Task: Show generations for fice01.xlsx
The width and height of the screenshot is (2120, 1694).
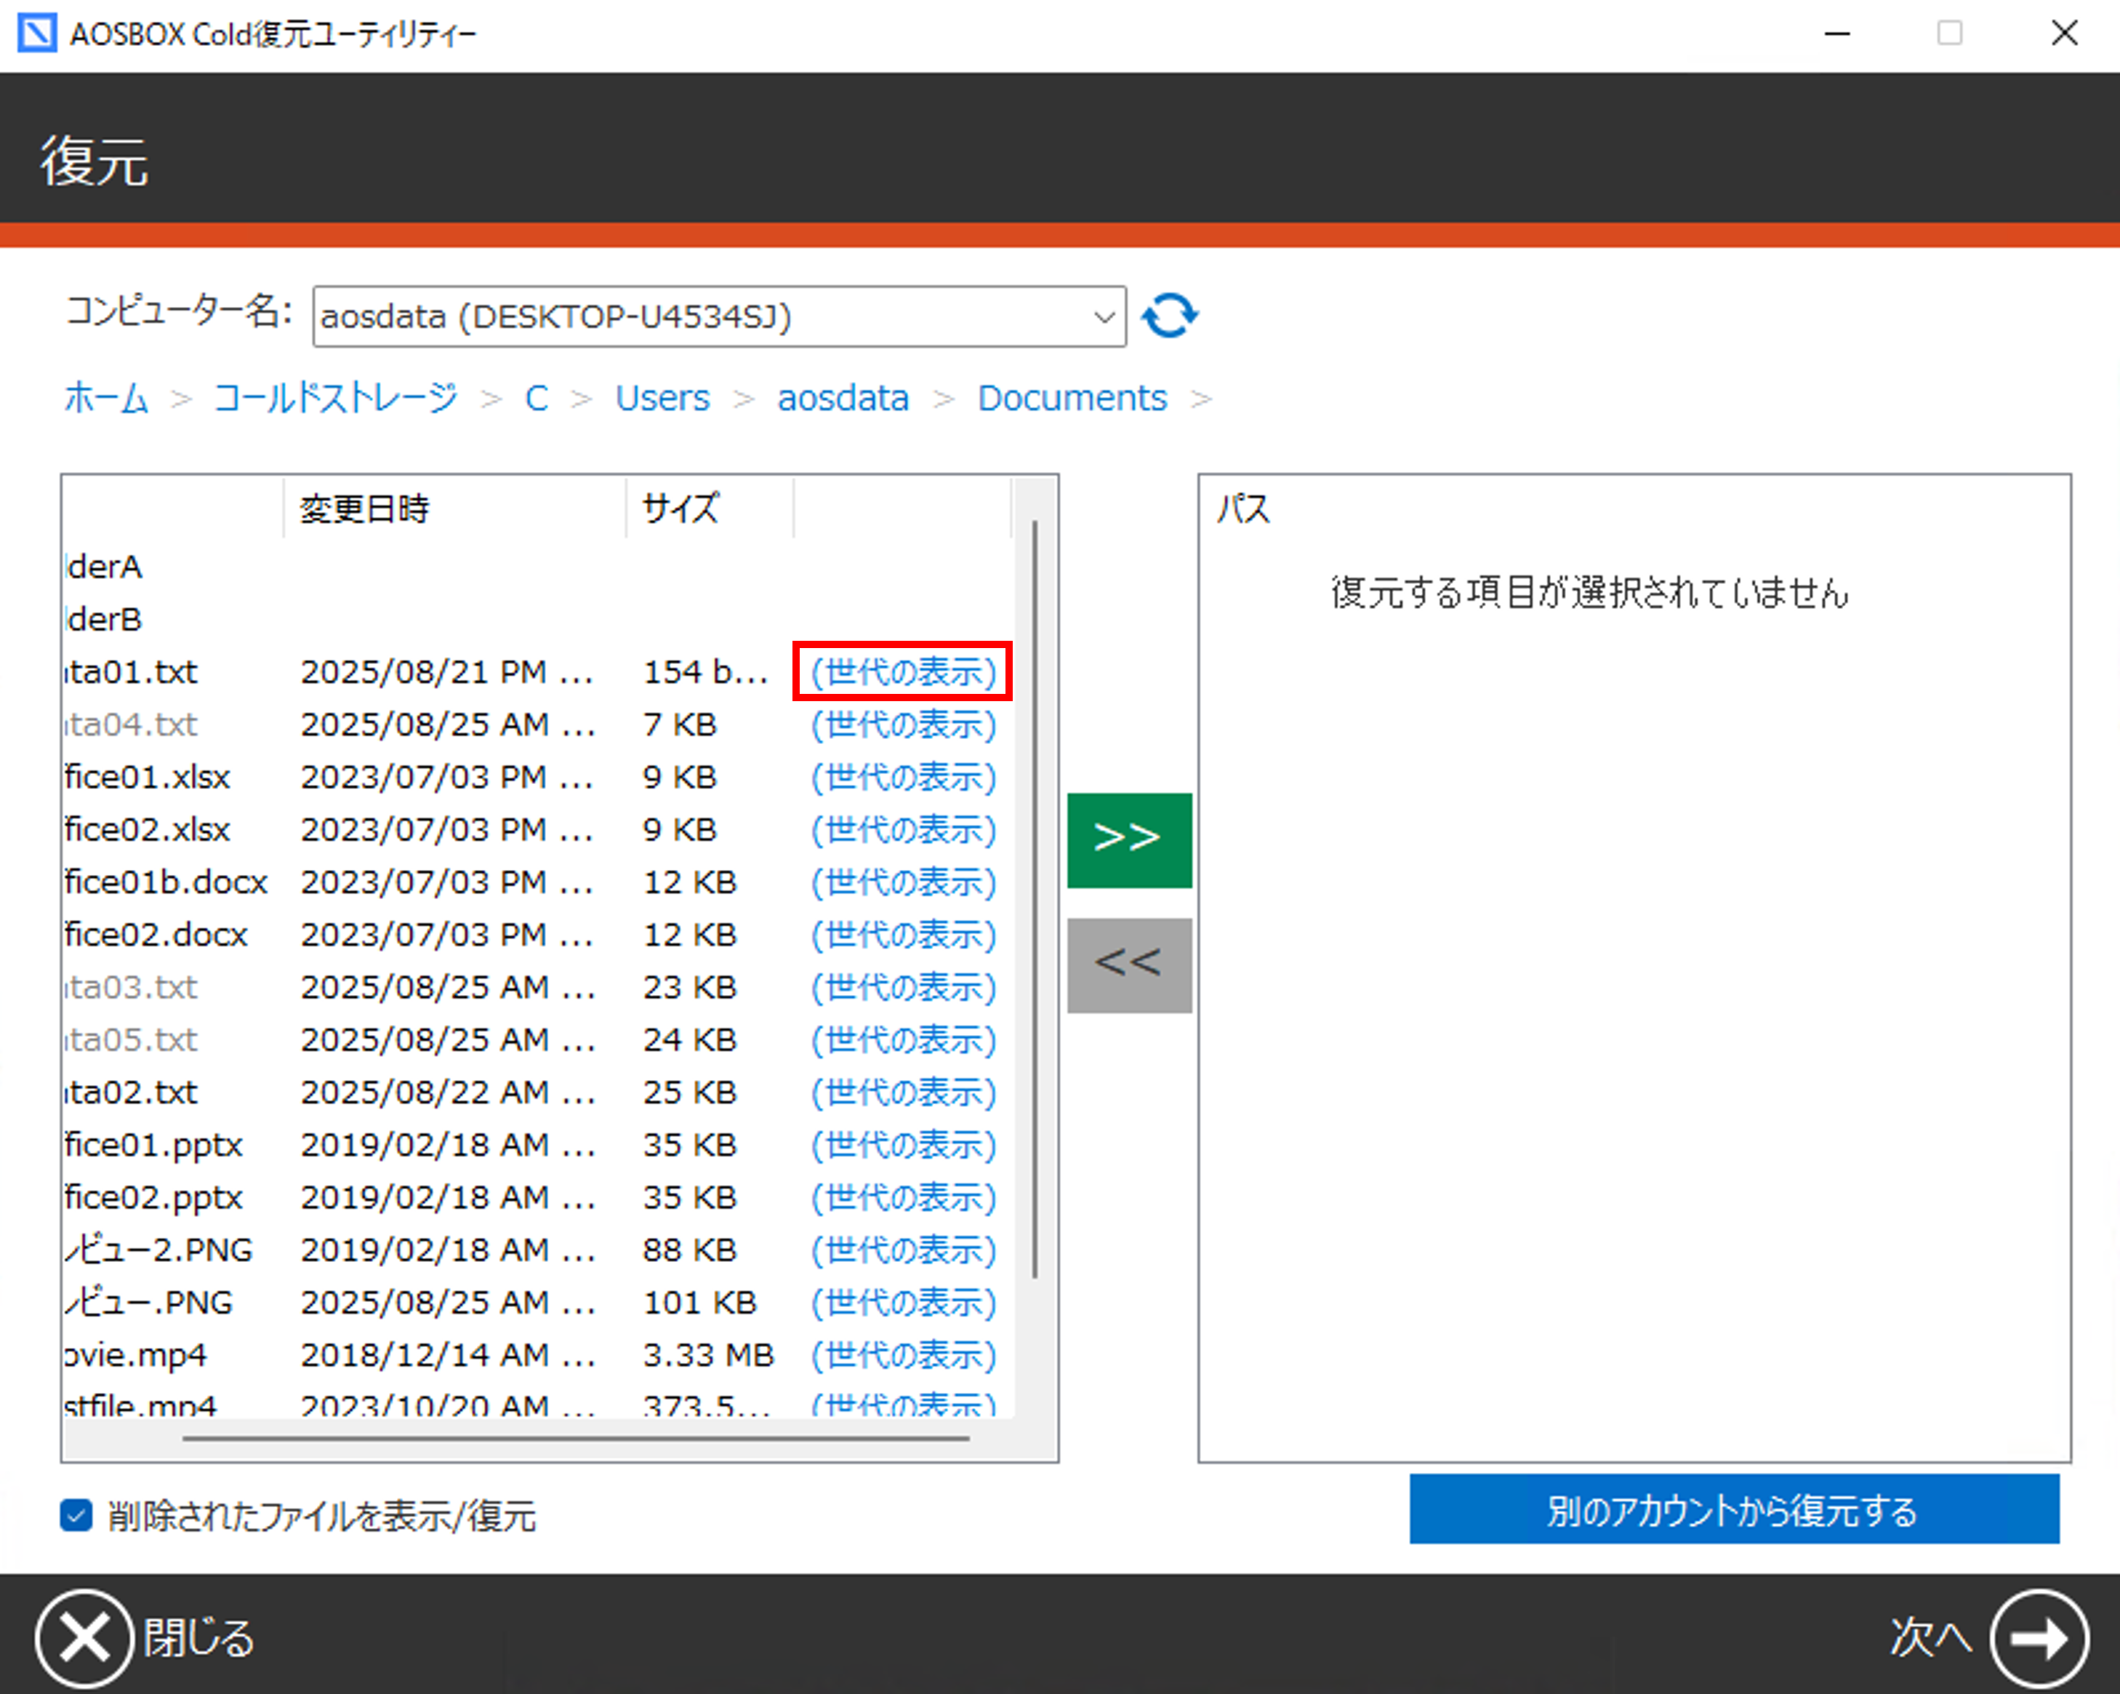Action: [903, 777]
